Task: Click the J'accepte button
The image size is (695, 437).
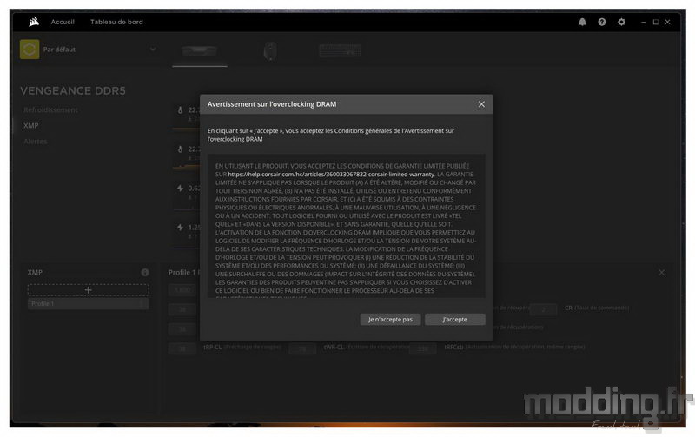Action: click(454, 320)
